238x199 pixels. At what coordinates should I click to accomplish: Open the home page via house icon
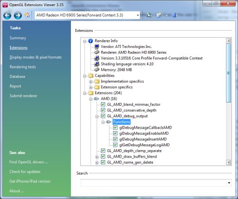27,15
